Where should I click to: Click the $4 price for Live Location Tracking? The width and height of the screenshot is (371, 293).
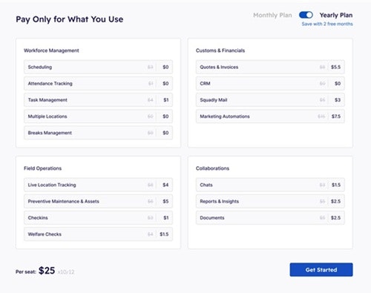165,185
